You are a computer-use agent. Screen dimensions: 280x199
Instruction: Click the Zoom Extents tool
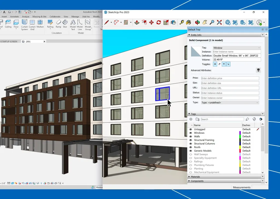click(219, 22)
